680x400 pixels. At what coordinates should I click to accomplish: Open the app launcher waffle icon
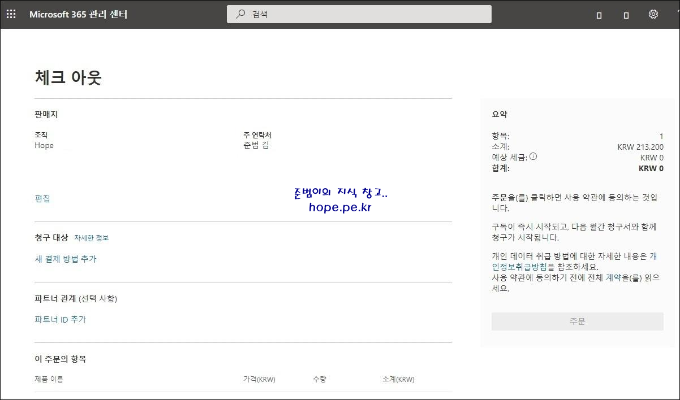pyautogui.click(x=11, y=14)
